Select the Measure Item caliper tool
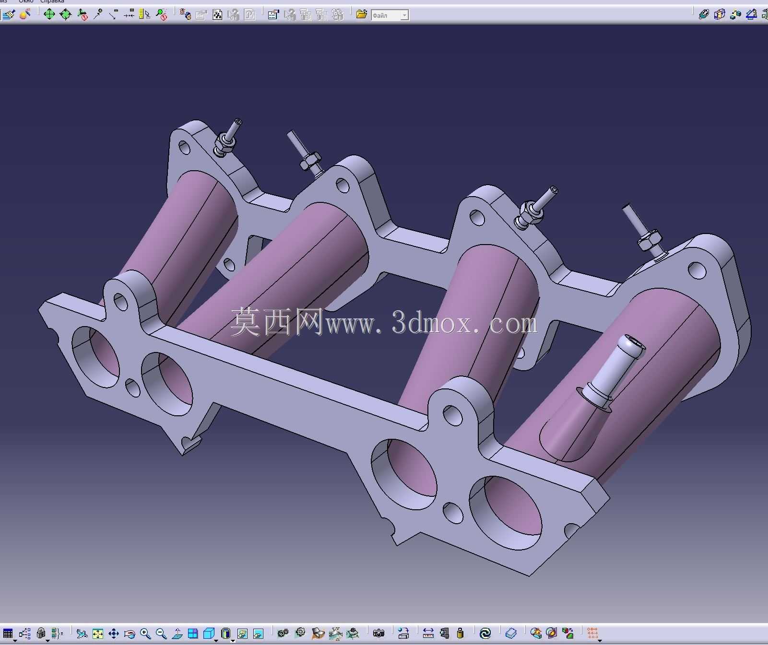This screenshot has width=768, height=645. (445, 633)
